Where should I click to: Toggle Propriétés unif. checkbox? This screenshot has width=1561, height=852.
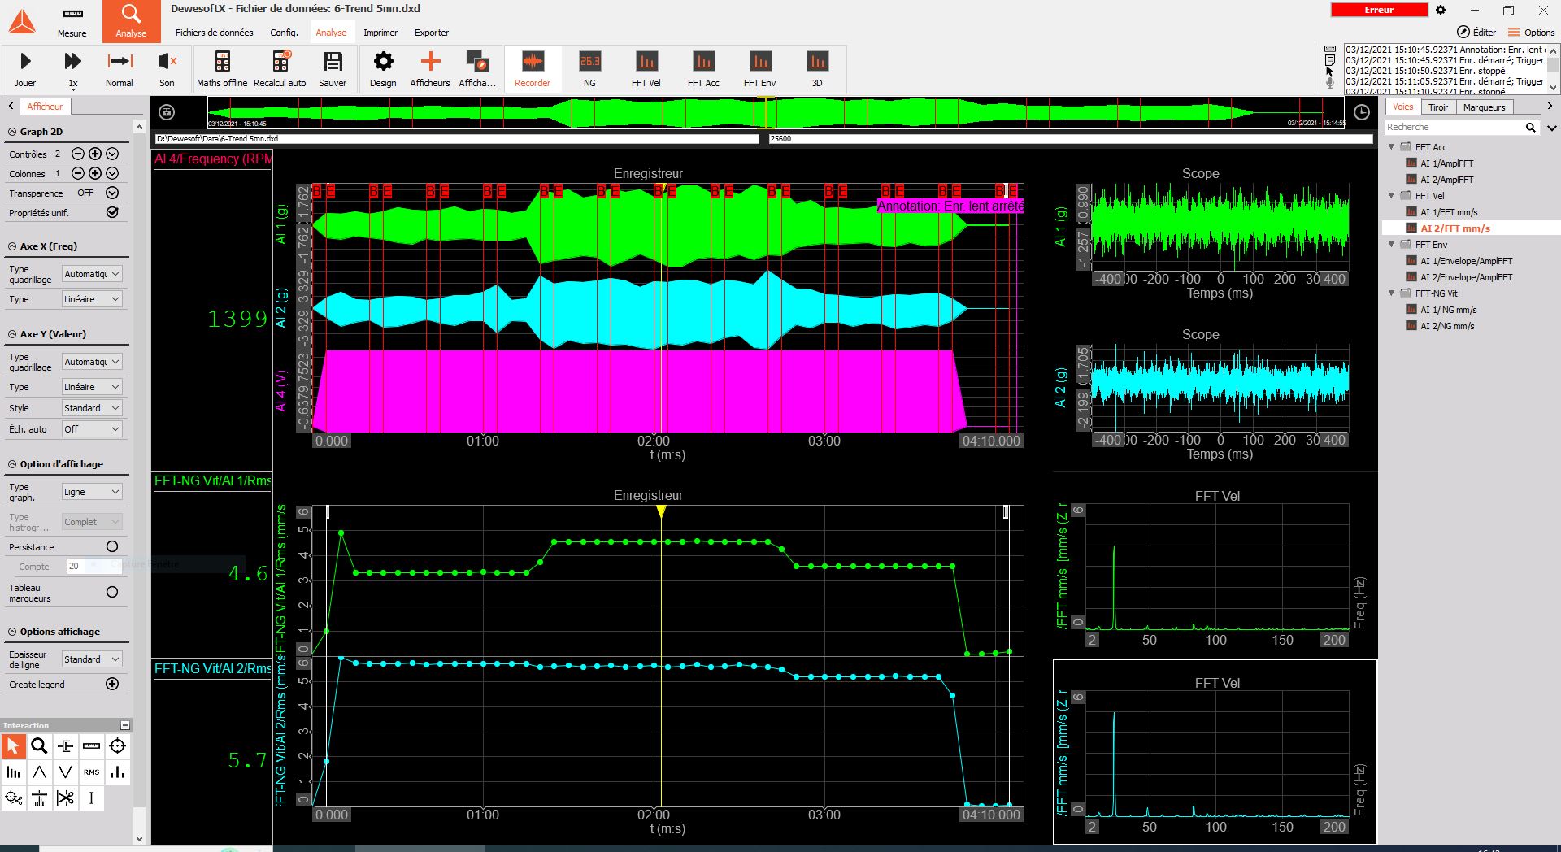click(x=112, y=212)
